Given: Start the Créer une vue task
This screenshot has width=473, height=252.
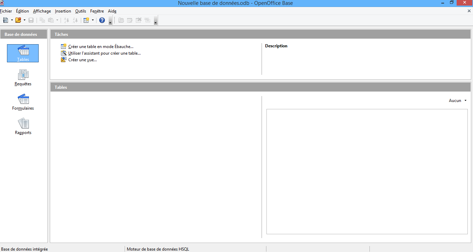Looking at the screenshot, I should click(x=83, y=60).
